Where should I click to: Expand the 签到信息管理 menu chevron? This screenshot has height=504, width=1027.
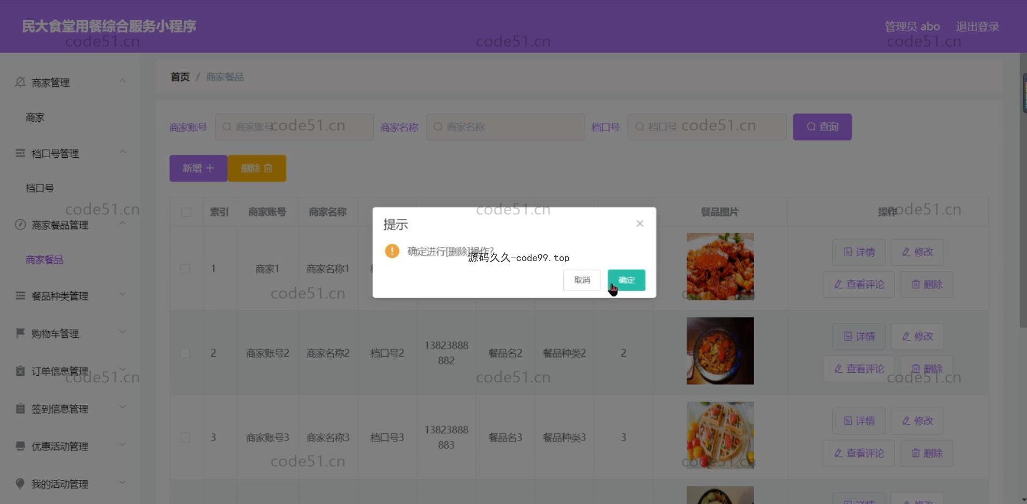click(122, 406)
